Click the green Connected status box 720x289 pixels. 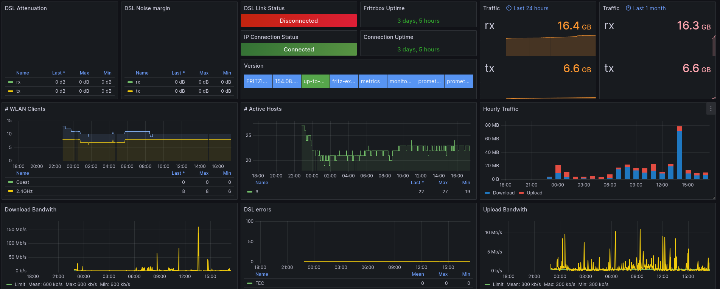point(299,49)
